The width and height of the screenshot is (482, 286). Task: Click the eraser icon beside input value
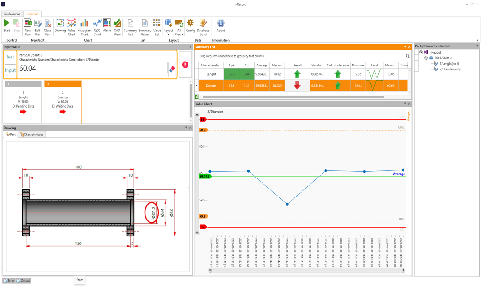click(172, 69)
